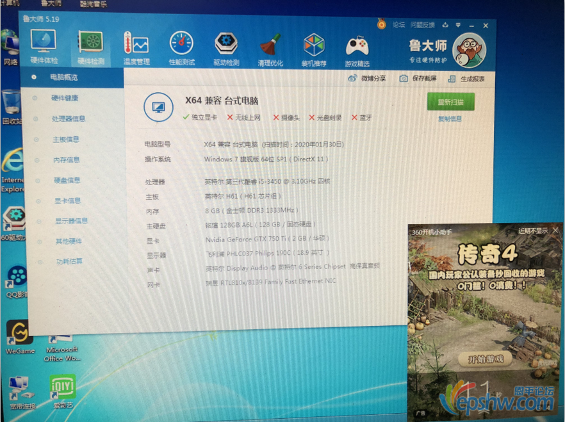Viewport: 565px width, 422px height.
Task: Click the 摄像头 status item
Action: [286, 118]
